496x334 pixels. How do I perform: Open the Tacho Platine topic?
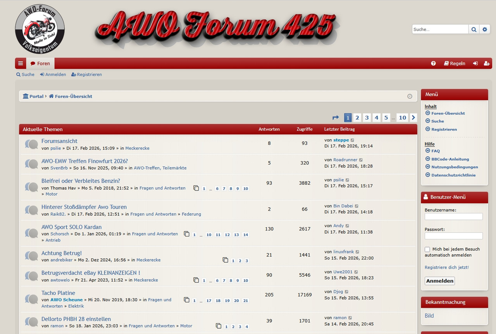(58, 293)
